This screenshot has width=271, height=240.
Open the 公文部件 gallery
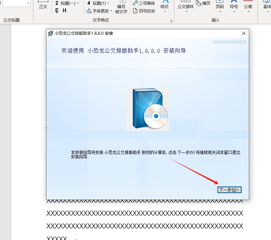[x=185, y=7]
